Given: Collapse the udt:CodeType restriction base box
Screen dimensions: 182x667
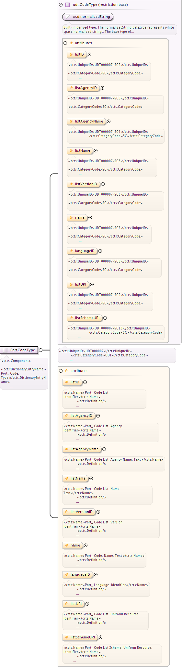Looking at the screenshot, I should pyautogui.click(x=61, y=5).
